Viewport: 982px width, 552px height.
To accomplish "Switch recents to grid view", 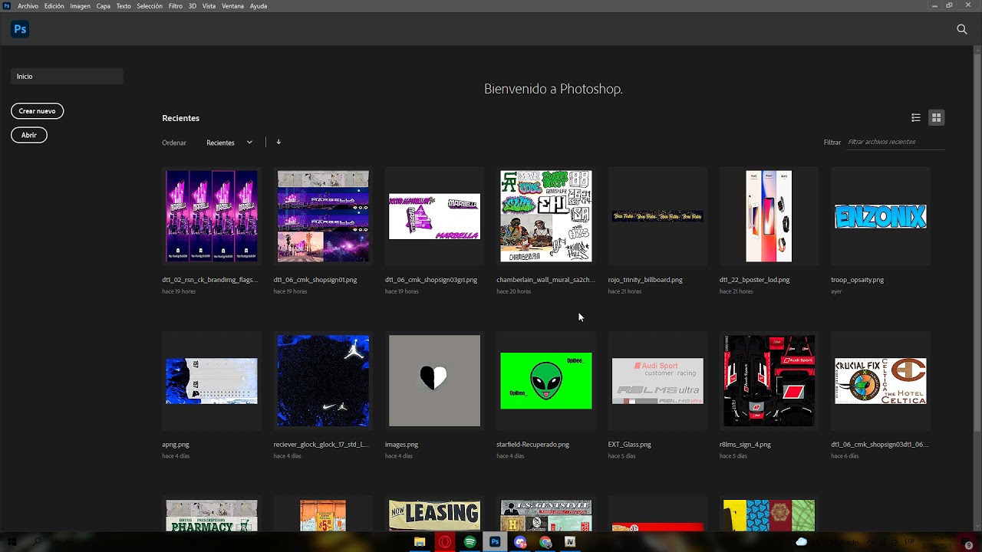I will [936, 117].
